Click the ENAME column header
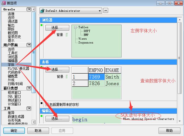The width and height of the screenshot is (184, 136). pos(113,70)
